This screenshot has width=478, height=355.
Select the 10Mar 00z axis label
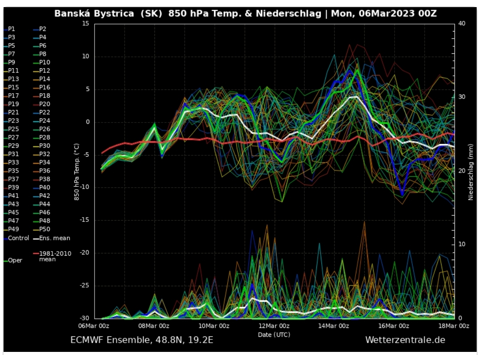click(213, 326)
